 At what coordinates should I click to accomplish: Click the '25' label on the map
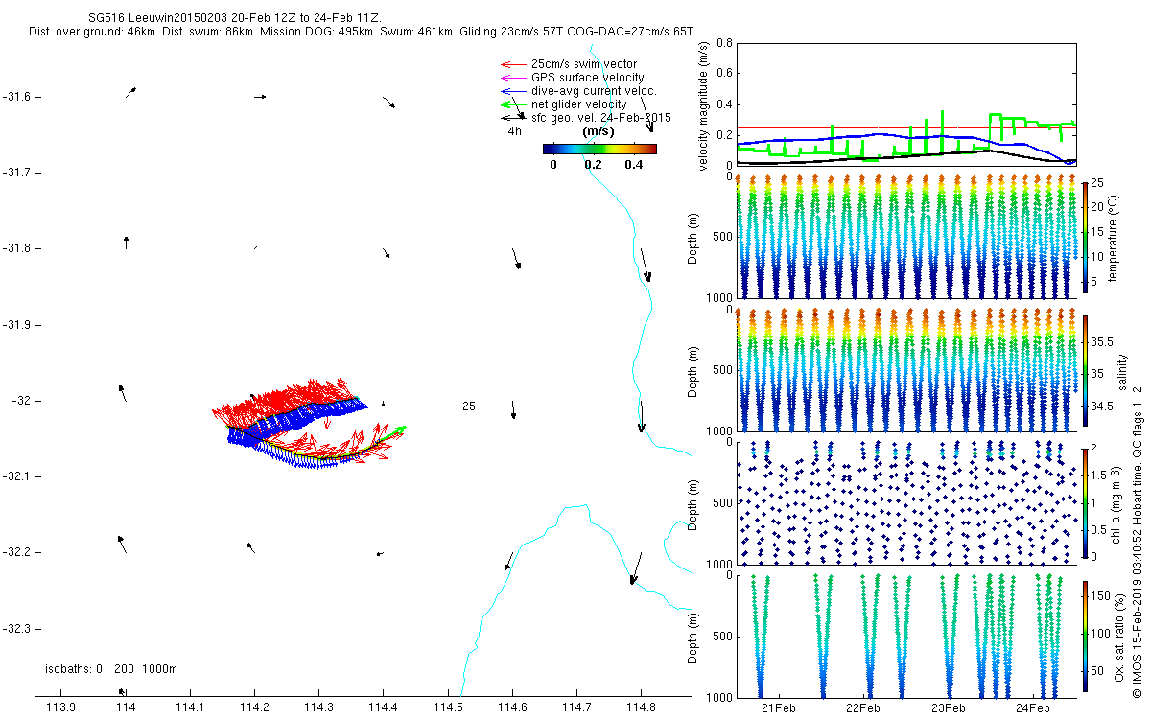point(469,406)
